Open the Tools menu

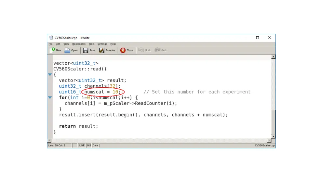coord(91,44)
